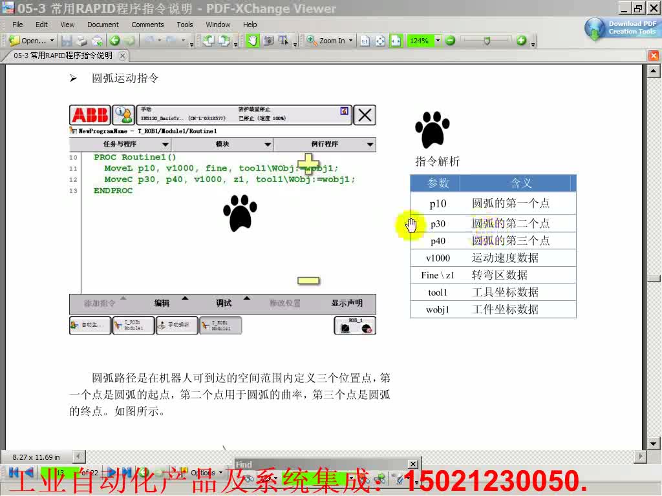Open the Comments menu
662x496 pixels.
click(147, 25)
